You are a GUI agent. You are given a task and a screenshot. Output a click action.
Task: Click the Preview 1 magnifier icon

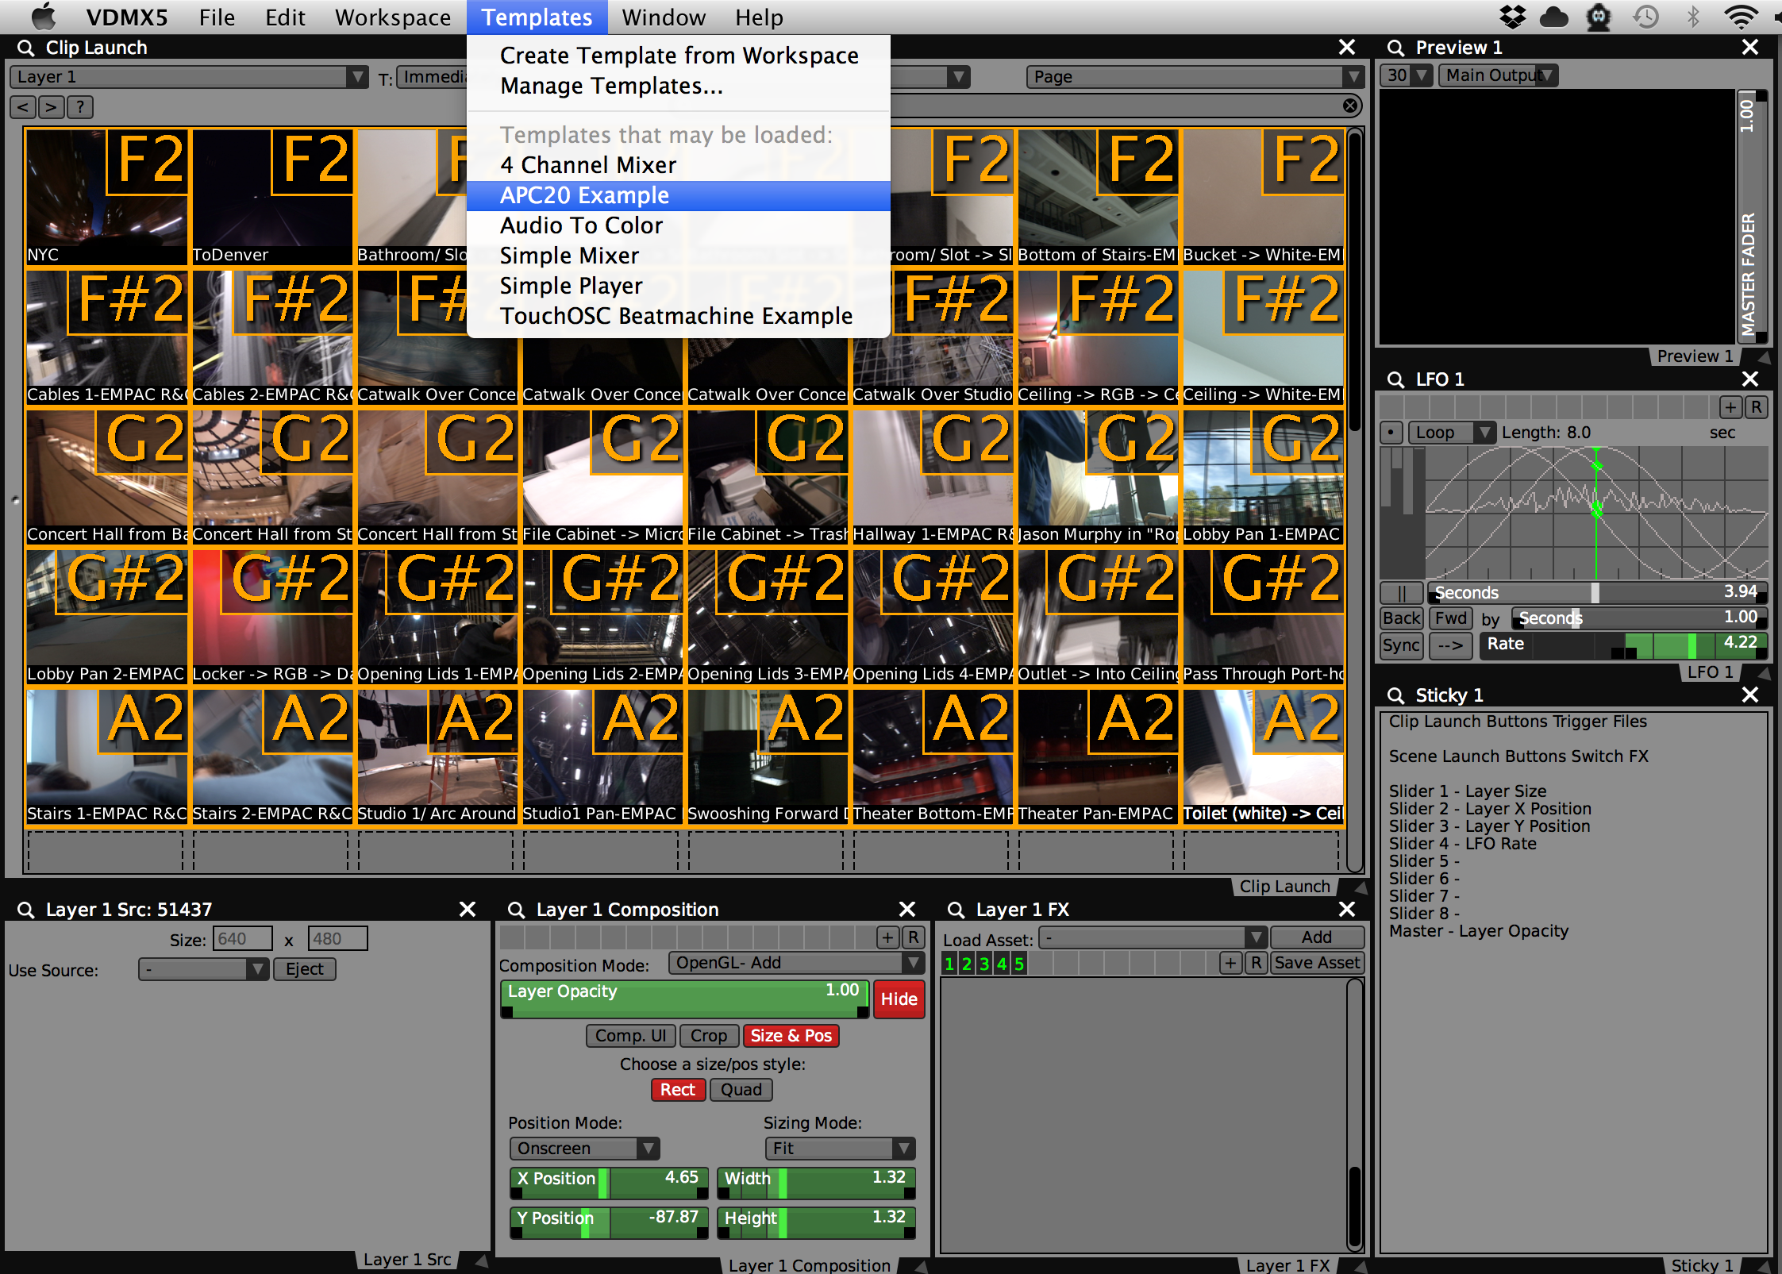[x=1395, y=48]
